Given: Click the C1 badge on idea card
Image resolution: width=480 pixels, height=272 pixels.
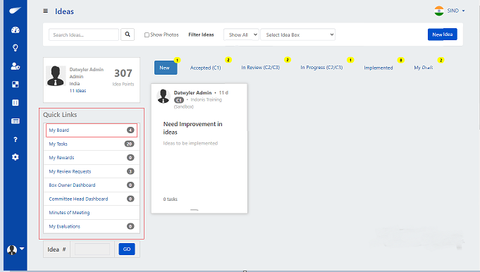Looking at the screenshot, I should tap(179, 100).
